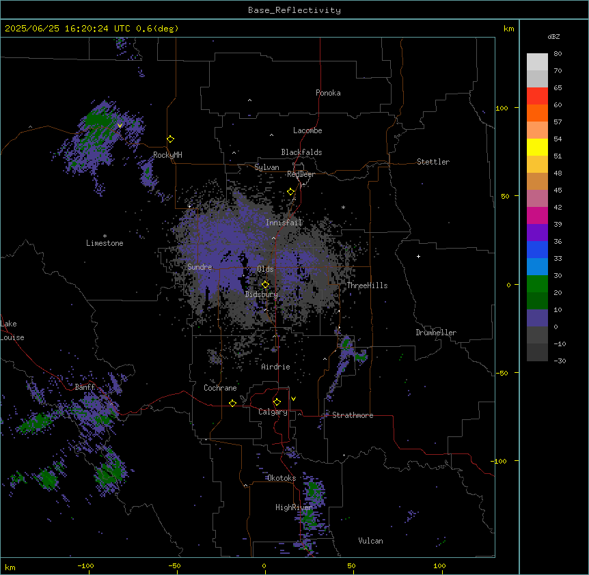Viewport: 589px width, 575px height.
Task: Click the 2025/06/25 16:20:24 UTC timestamp
Action: (x=68, y=29)
